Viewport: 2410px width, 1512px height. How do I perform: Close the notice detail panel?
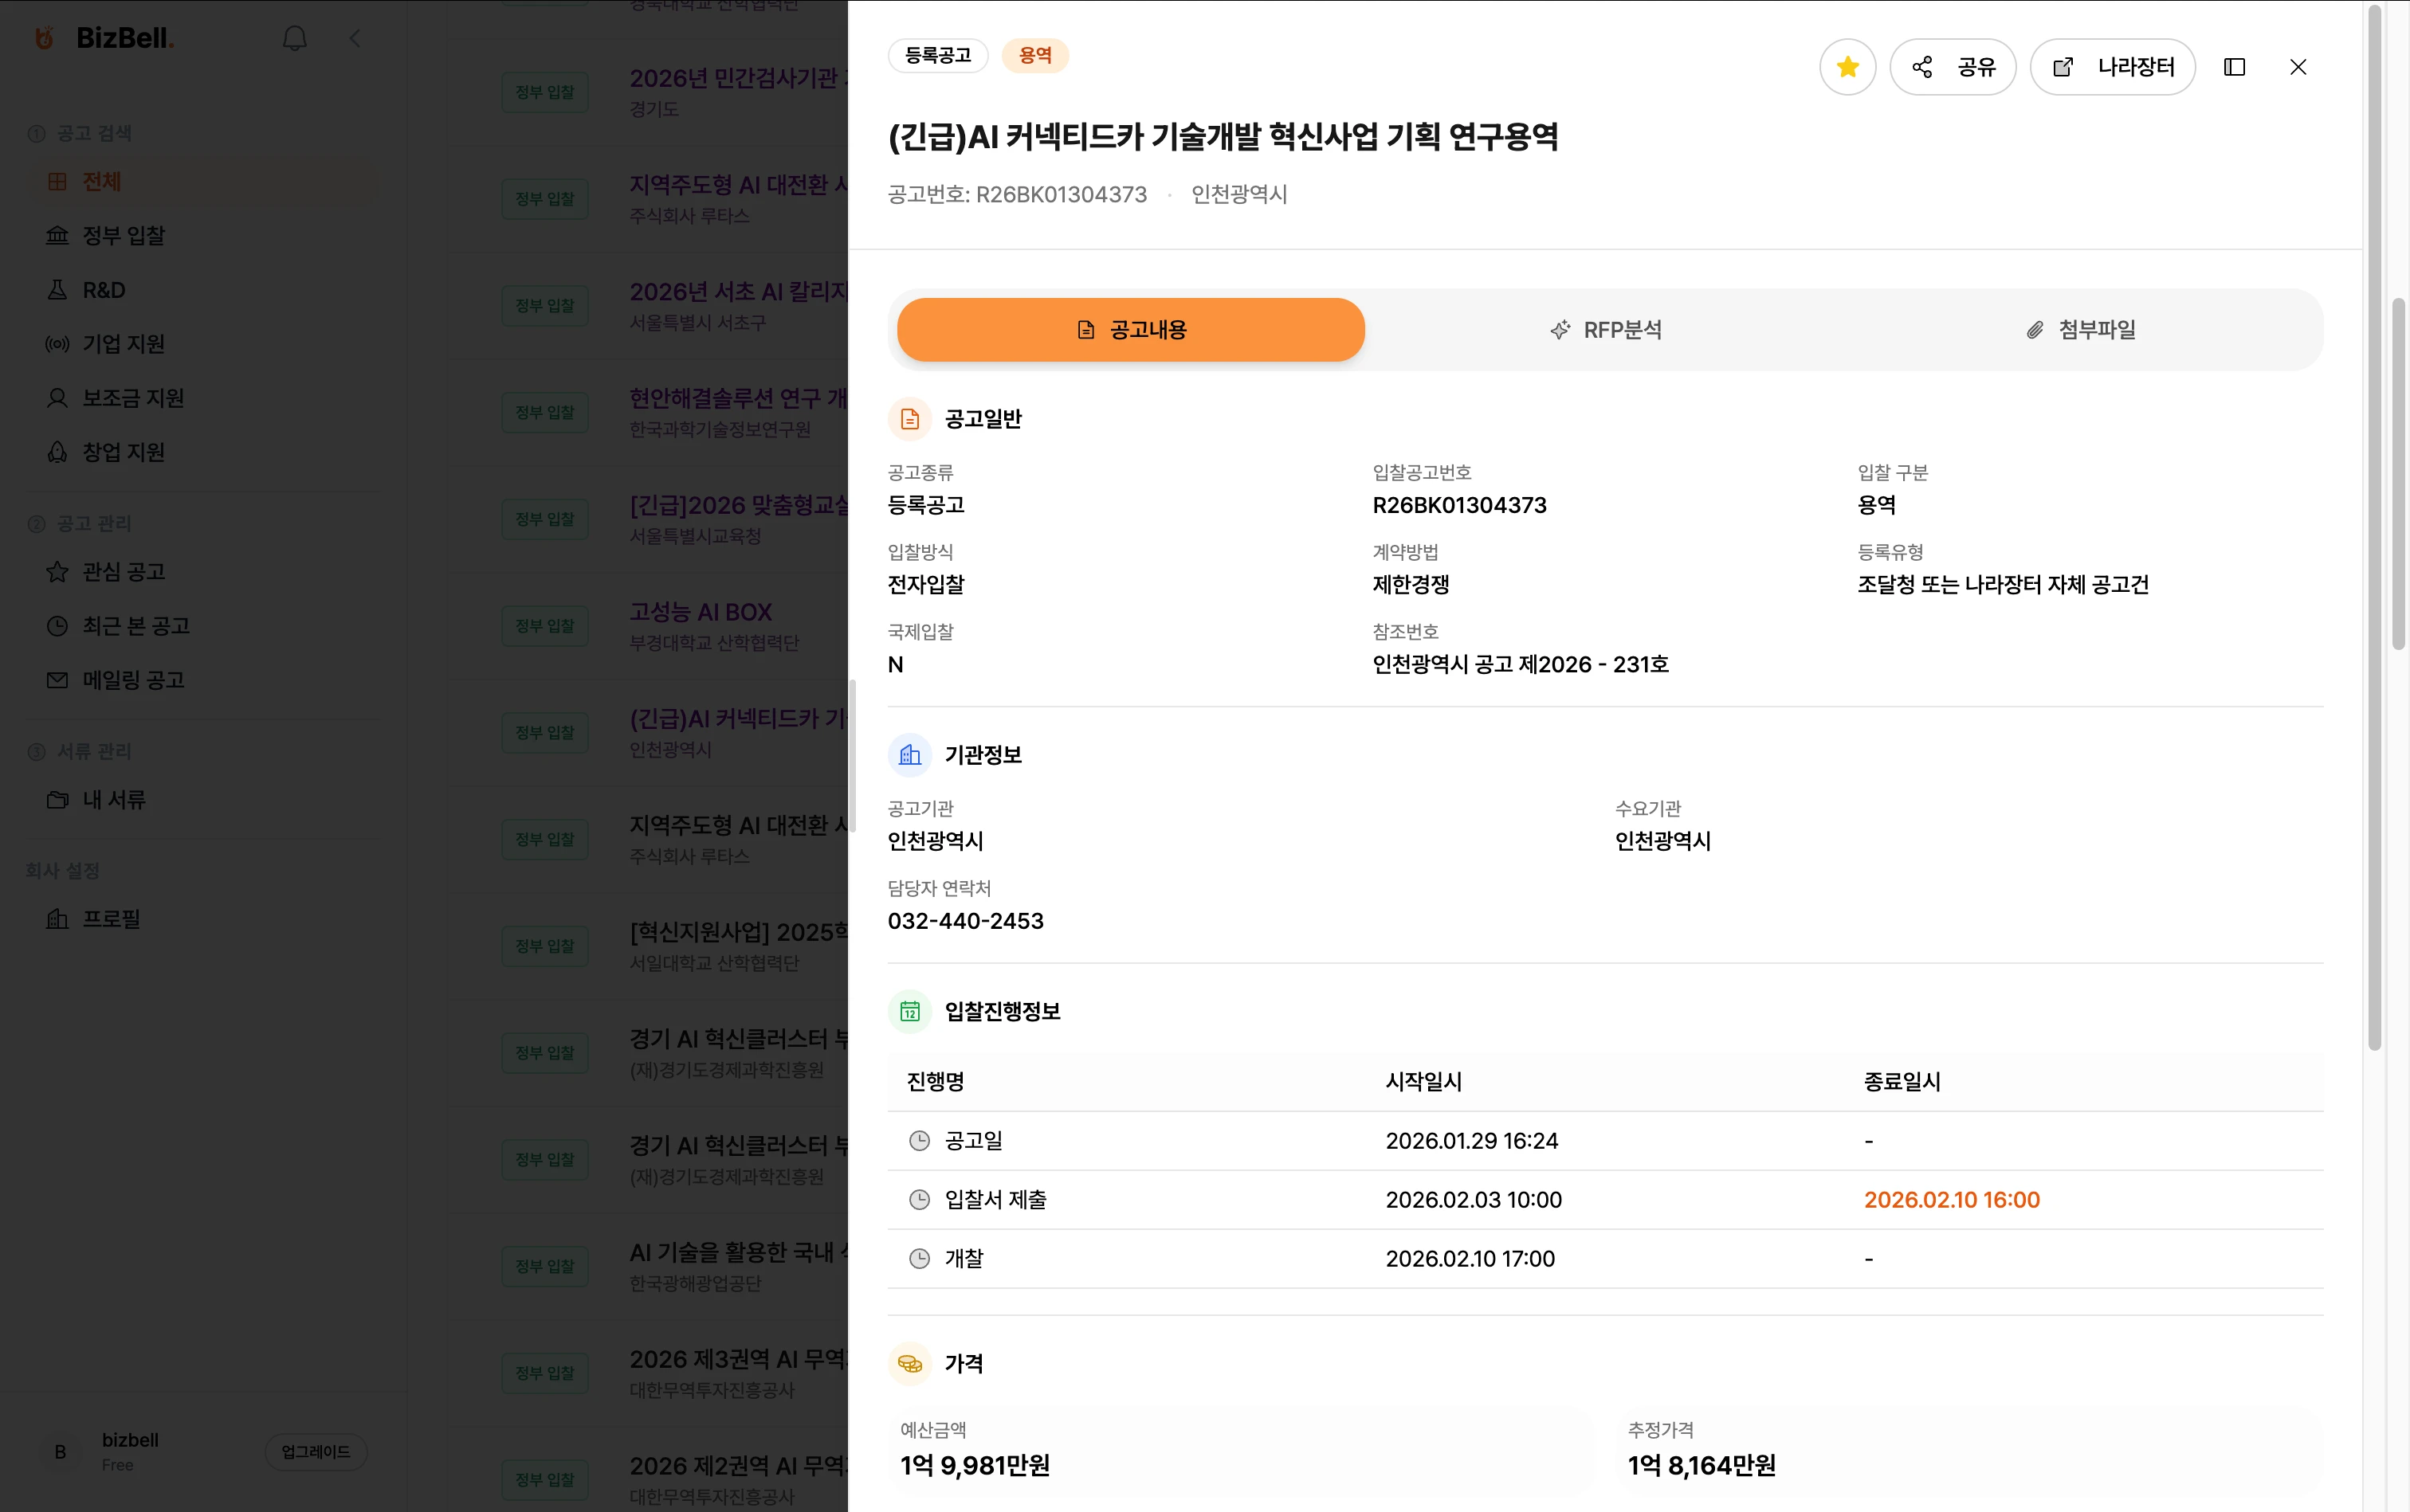(x=2298, y=67)
